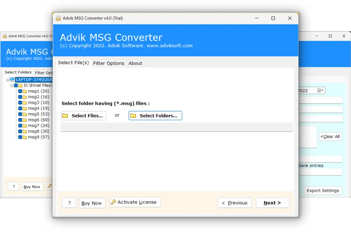Click the folder icon beside msg2 (16)
Viewport: 351px width, 232px height.
coord(25,97)
